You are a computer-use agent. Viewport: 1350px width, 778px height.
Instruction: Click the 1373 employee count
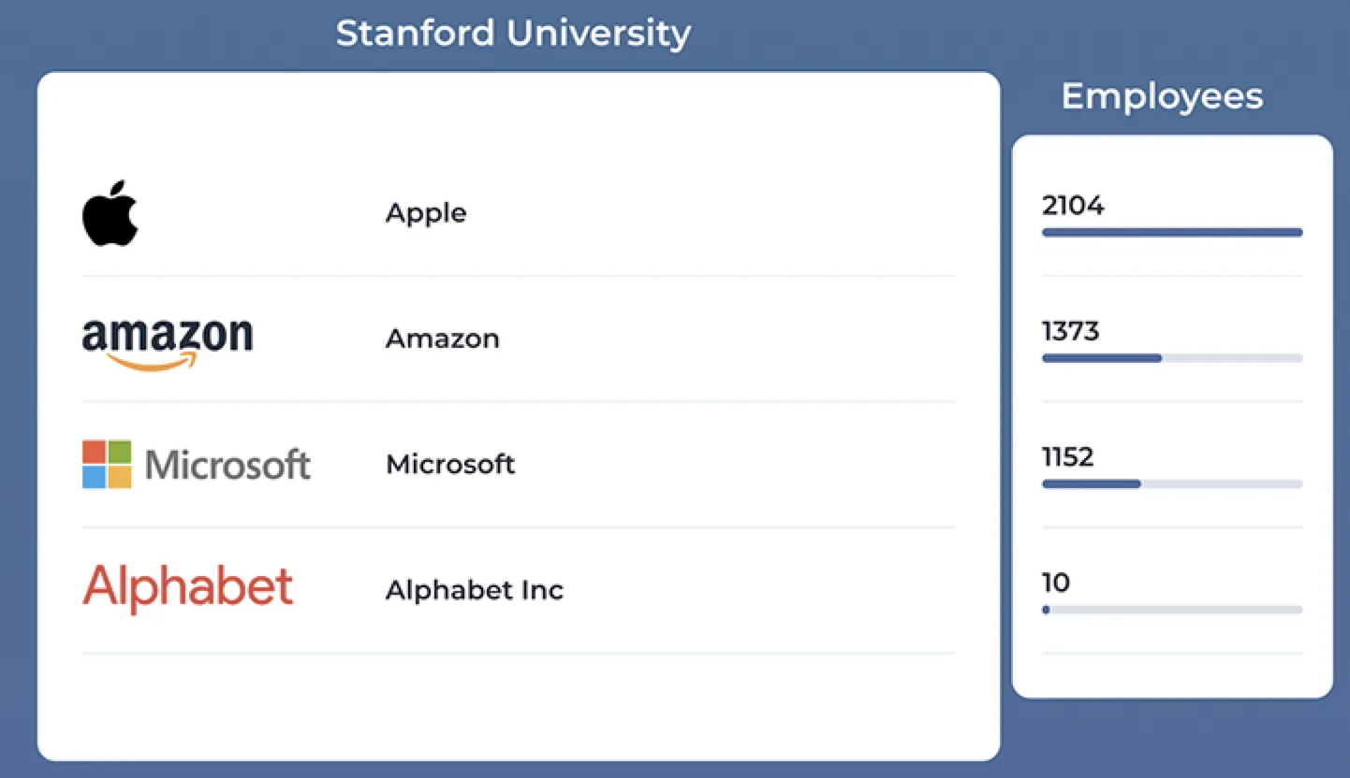pyautogui.click(x=1070, y=331)
